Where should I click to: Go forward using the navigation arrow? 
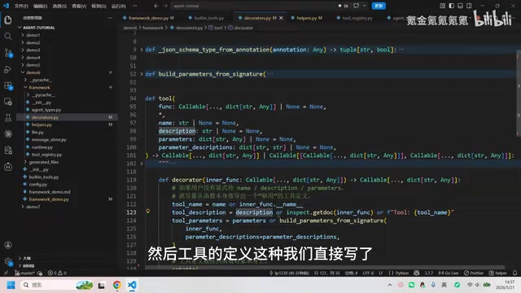point(165,6)
